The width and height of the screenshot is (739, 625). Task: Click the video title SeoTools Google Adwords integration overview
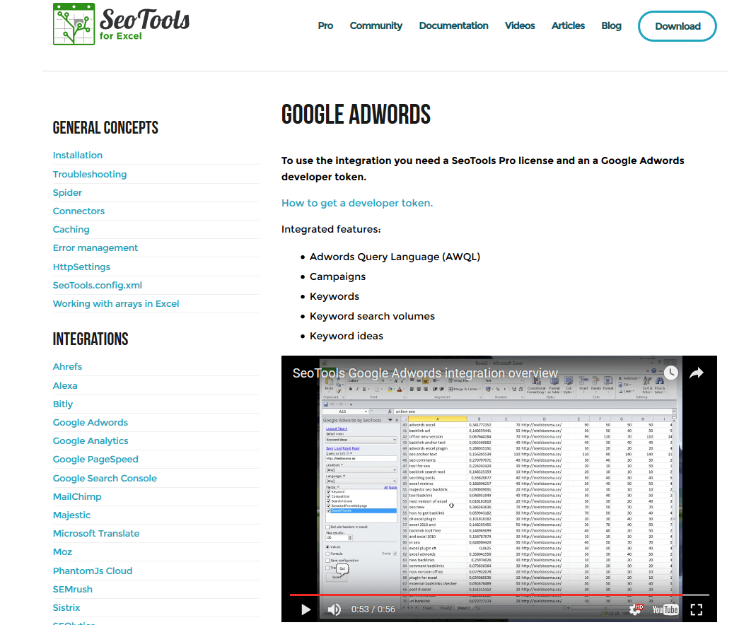(425, 373)
